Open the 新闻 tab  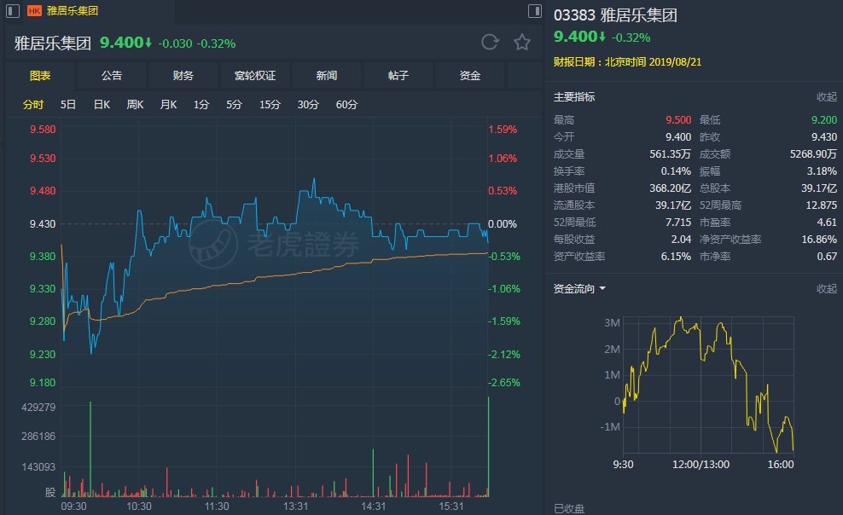coord(327,76)
